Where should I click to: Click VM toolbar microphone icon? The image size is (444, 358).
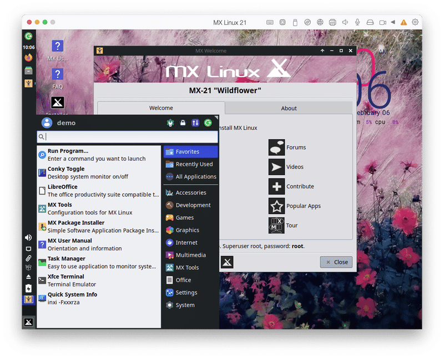357,22
